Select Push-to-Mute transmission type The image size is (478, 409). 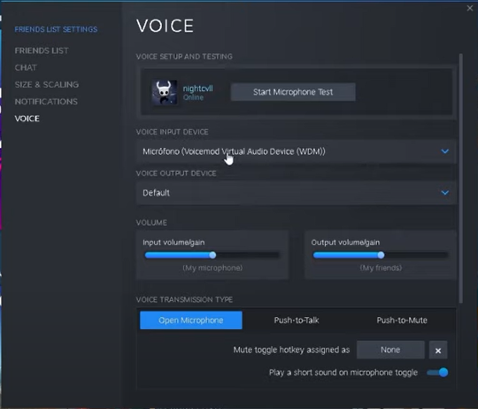pyautogui.click(x=402, y=320)
